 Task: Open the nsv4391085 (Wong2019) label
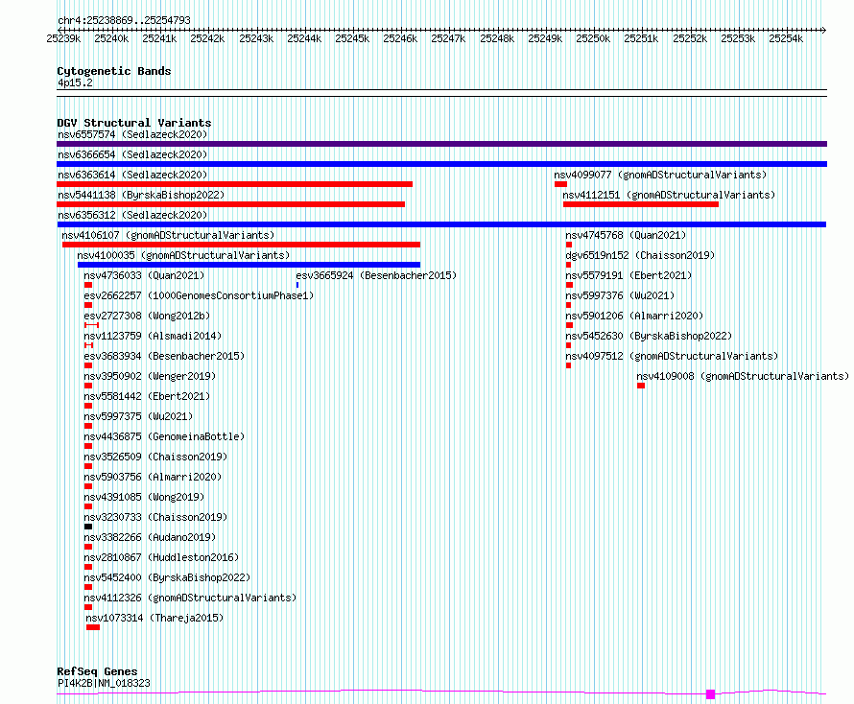(x=144, y=497)
